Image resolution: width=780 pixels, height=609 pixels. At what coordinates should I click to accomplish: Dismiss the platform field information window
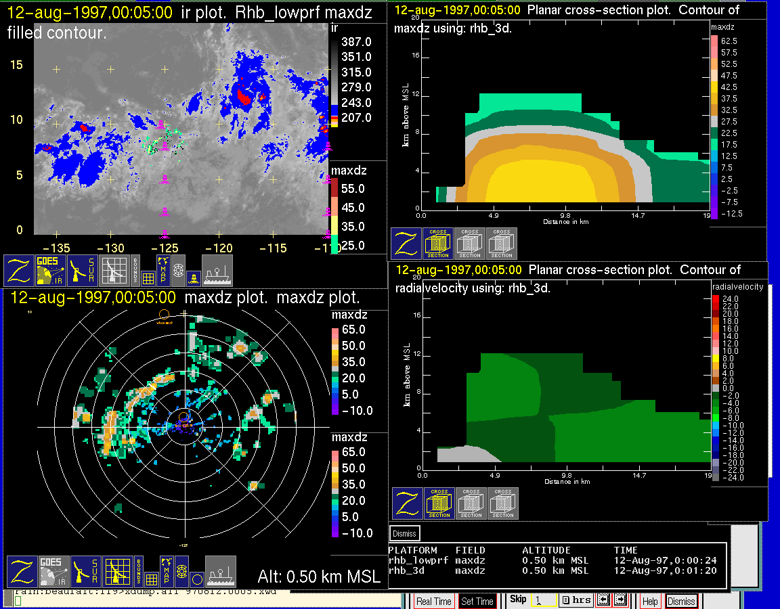tap(405, 533)
